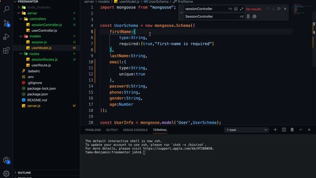The height and width of the screenshot is (178, 316).
Task: Expand the node_modules folder
Action: point(39,7)
